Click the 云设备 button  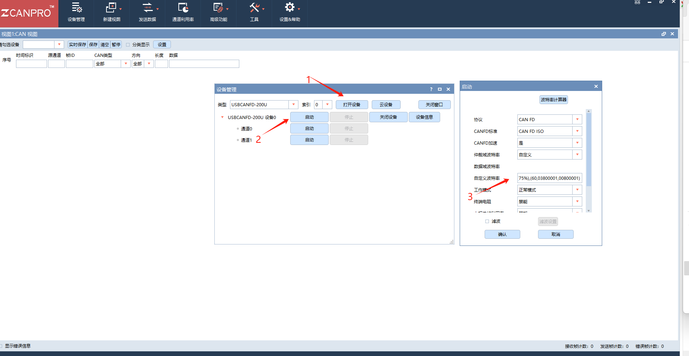[386, 104]
